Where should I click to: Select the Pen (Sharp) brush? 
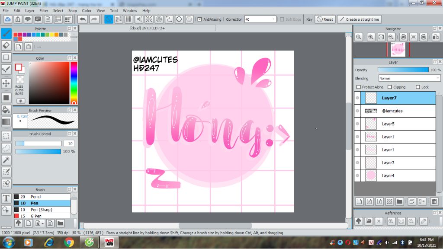tap(42, 210)
